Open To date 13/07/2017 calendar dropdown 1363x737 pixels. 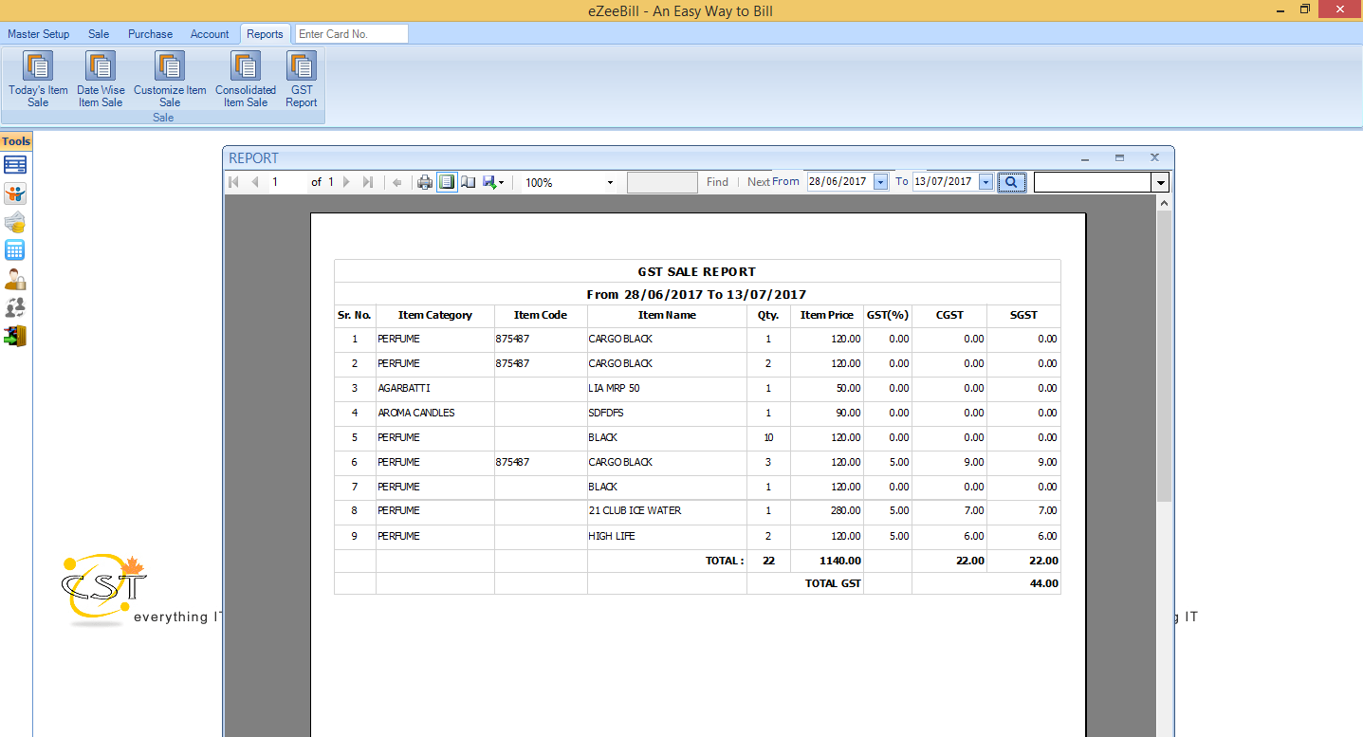click(986, 182)
